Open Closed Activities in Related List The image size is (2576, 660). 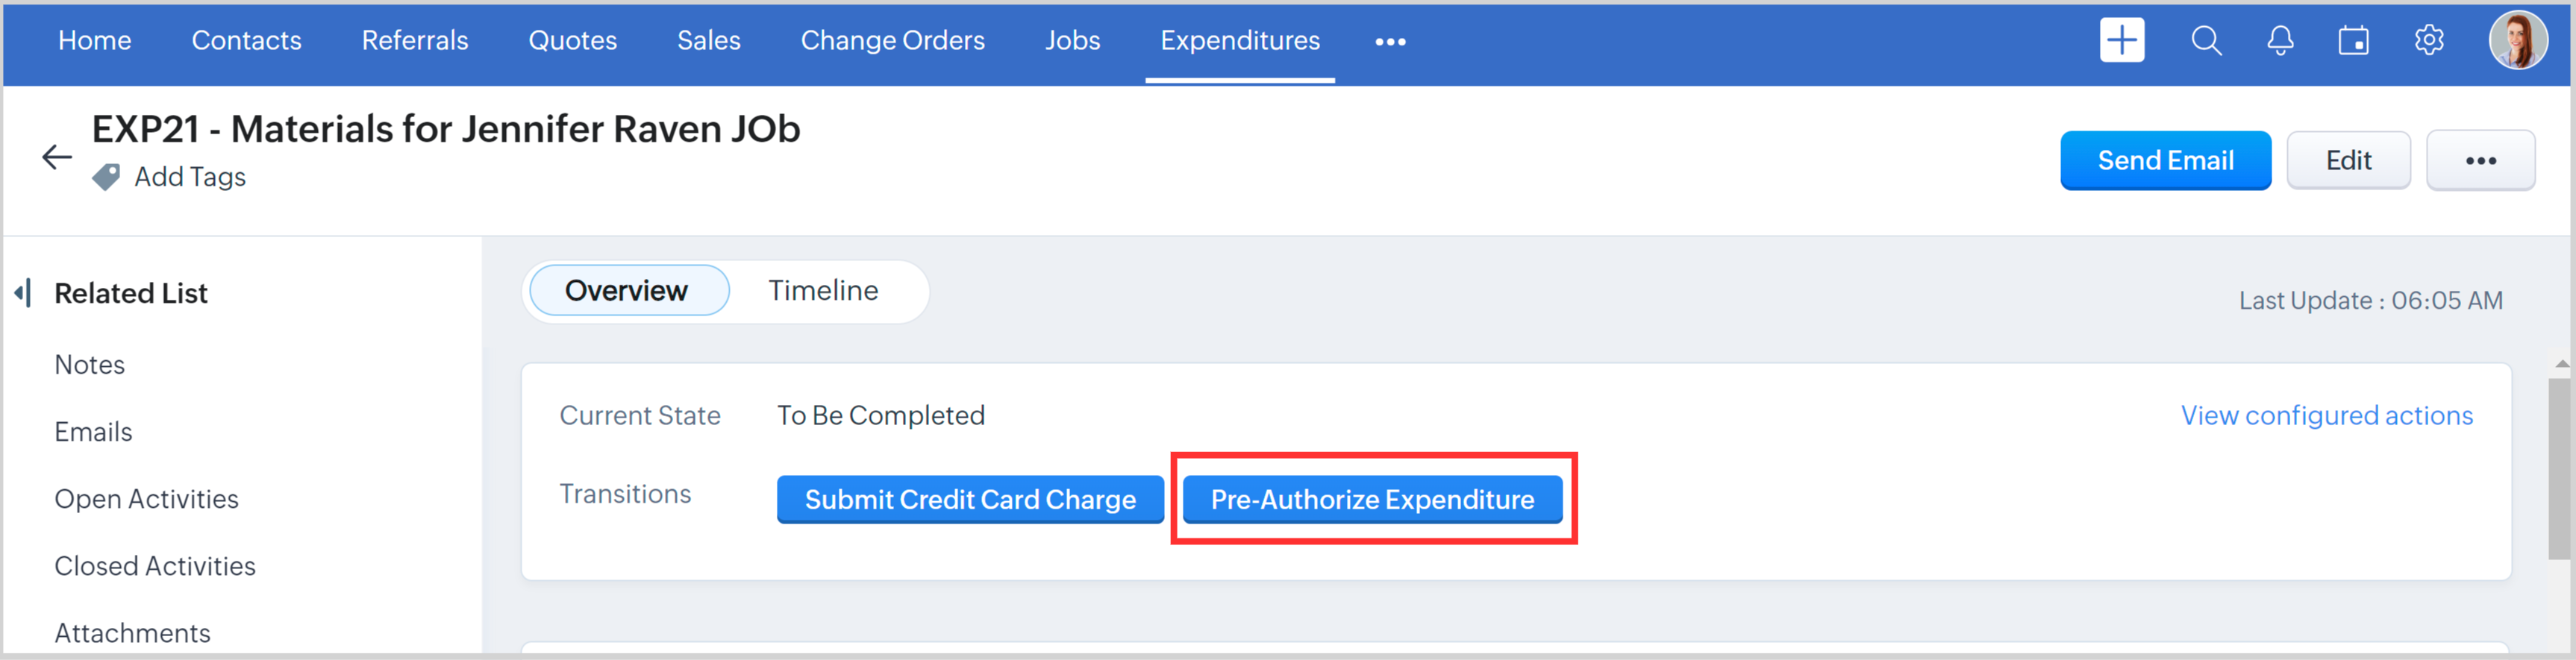tap(155, 566)
